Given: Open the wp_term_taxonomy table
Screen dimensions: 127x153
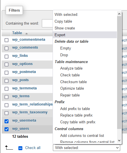Looking at the screenshot, I should click(30, 112).
